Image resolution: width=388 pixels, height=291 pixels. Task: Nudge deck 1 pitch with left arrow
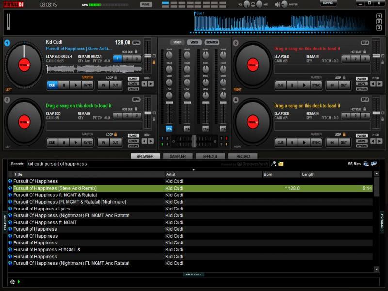click(x=144, y=84)
